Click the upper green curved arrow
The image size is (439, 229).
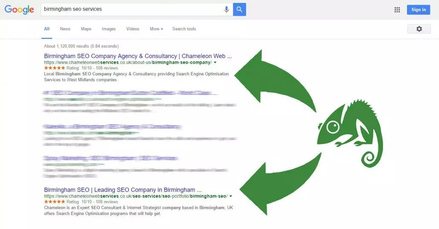click(276, 81)
